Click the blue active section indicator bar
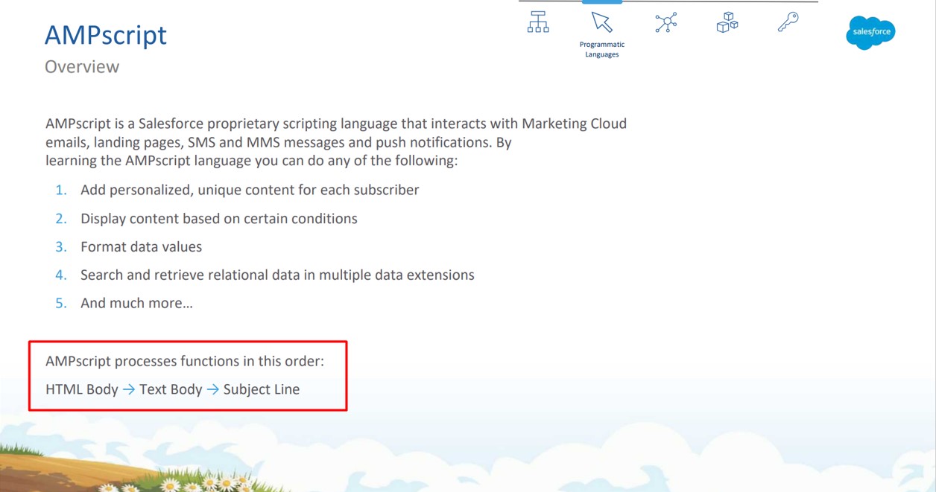This screenshot has width=936, height=492. click(x=601, y=2)
